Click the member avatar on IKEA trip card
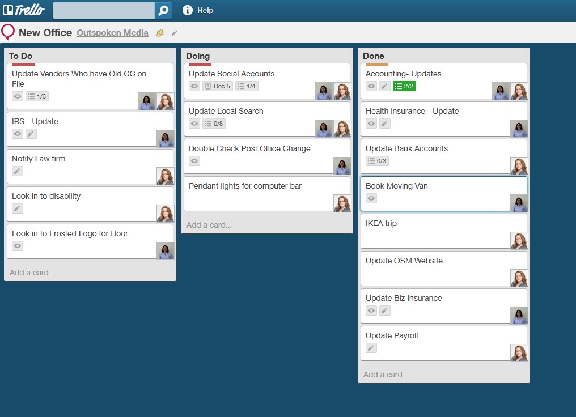Screen dimensions: 576x417 (x=519, y=241)
